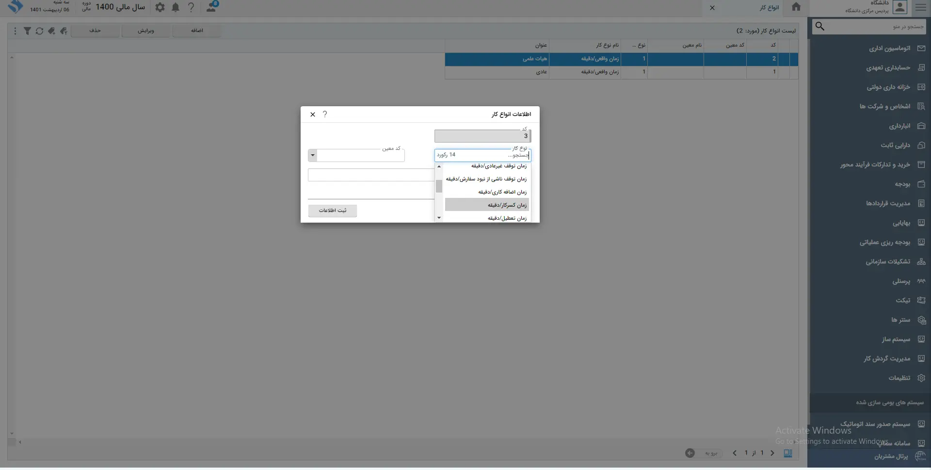Click the اضافه button
Screen dimensions: 931x470
(197, 31)
